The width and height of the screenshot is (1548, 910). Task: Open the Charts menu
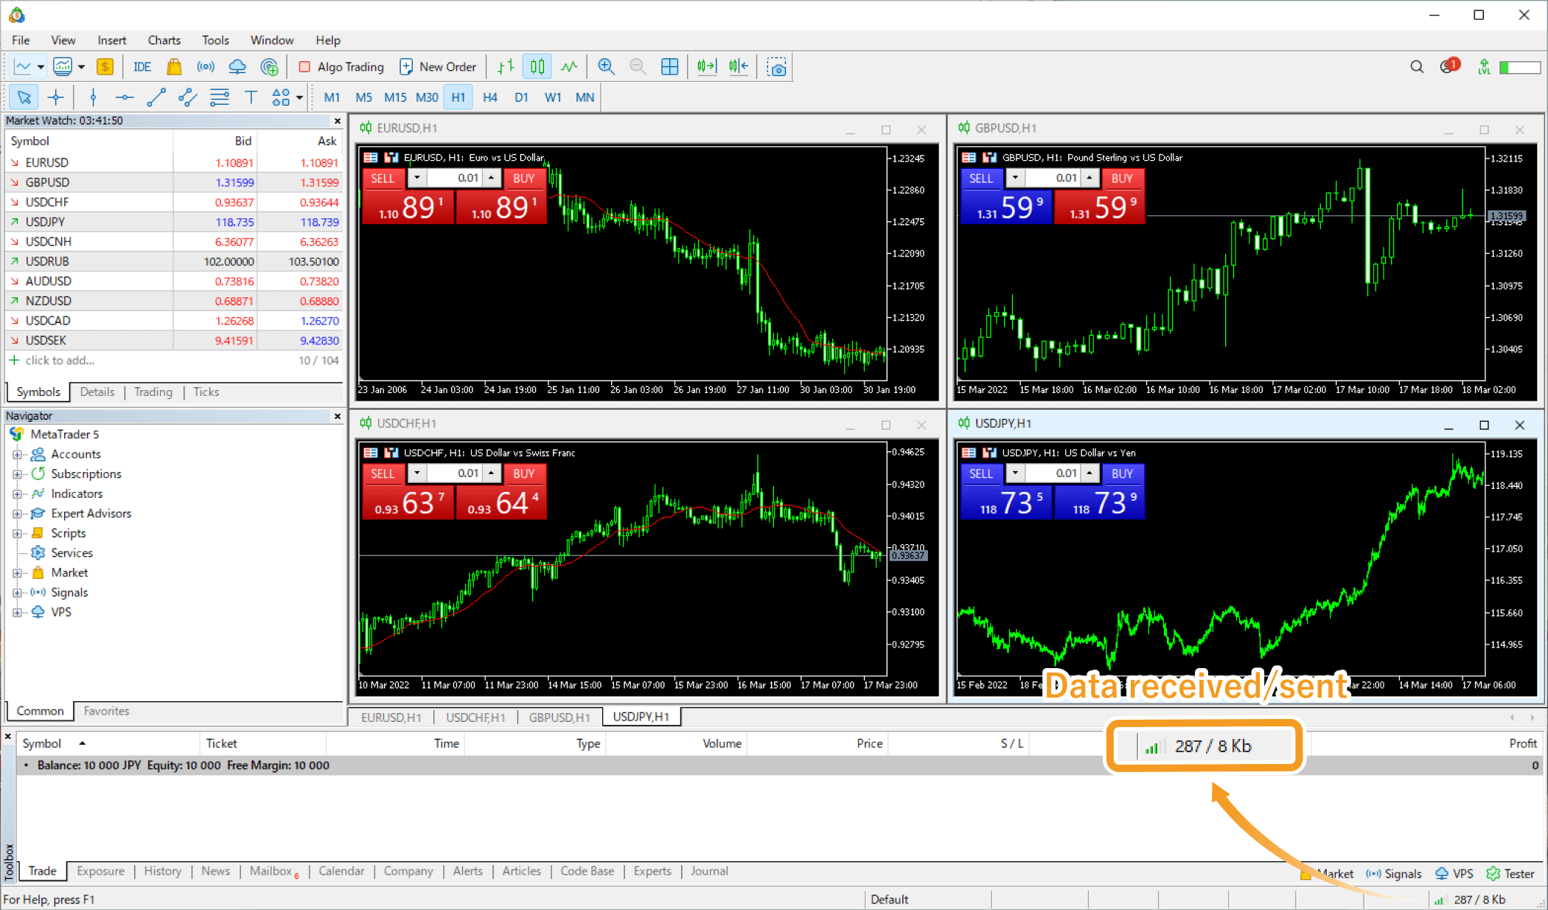164,40
